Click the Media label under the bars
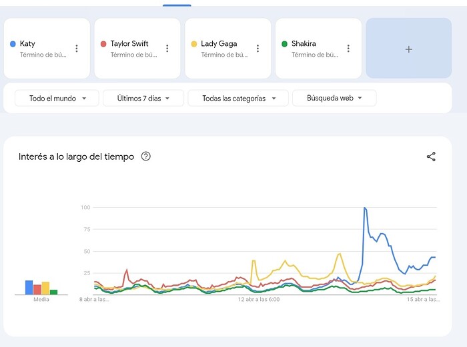 (x=41, y=300)
